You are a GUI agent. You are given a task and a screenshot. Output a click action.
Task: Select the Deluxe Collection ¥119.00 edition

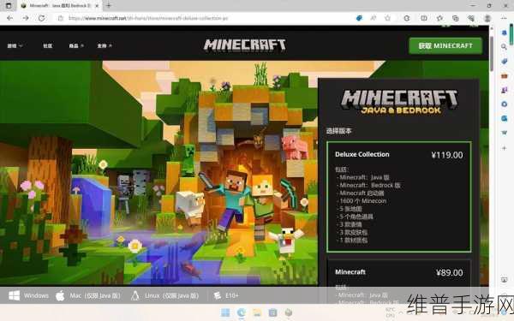pyautogui.click(x=399, y=197)
